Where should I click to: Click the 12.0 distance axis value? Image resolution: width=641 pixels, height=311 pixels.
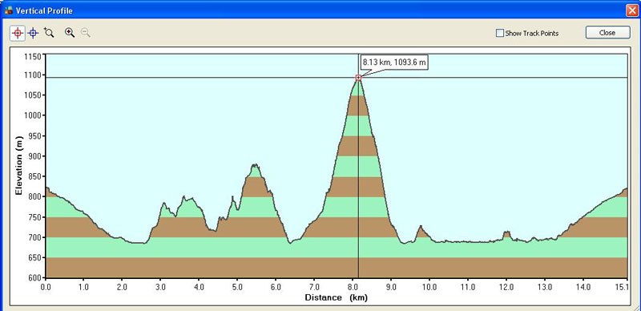coord(506,287)
